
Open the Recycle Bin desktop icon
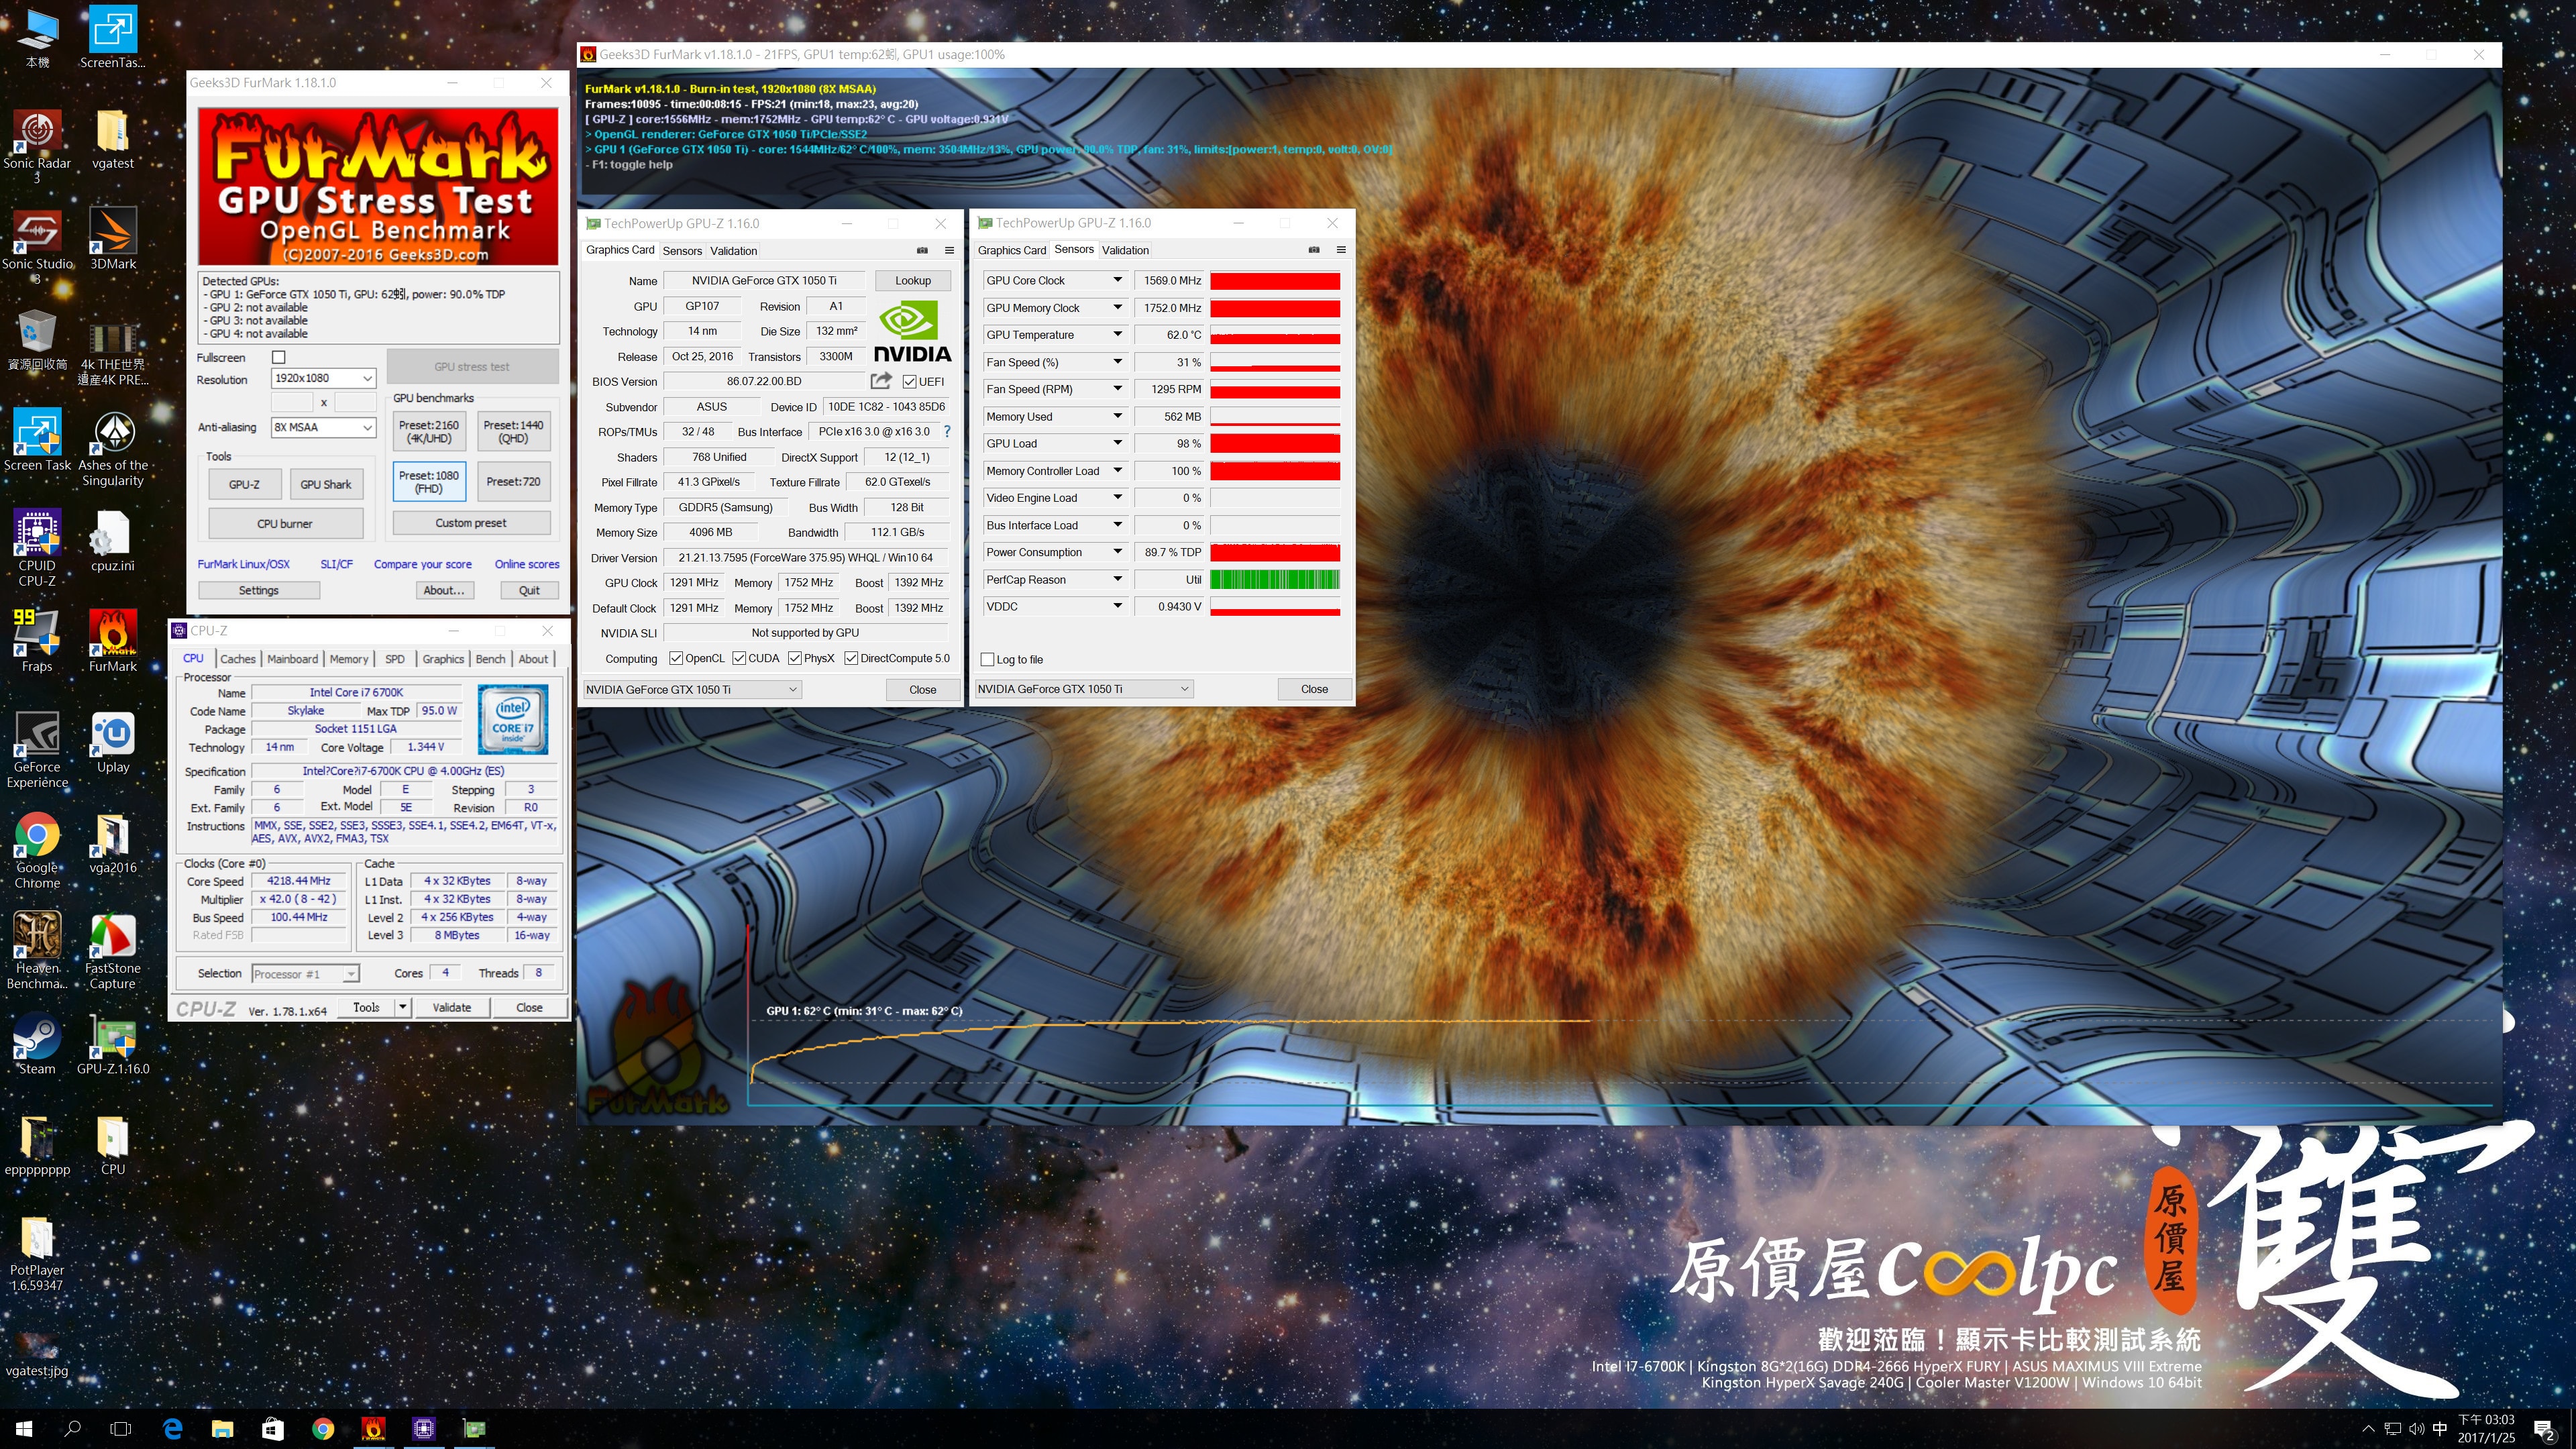37,340
